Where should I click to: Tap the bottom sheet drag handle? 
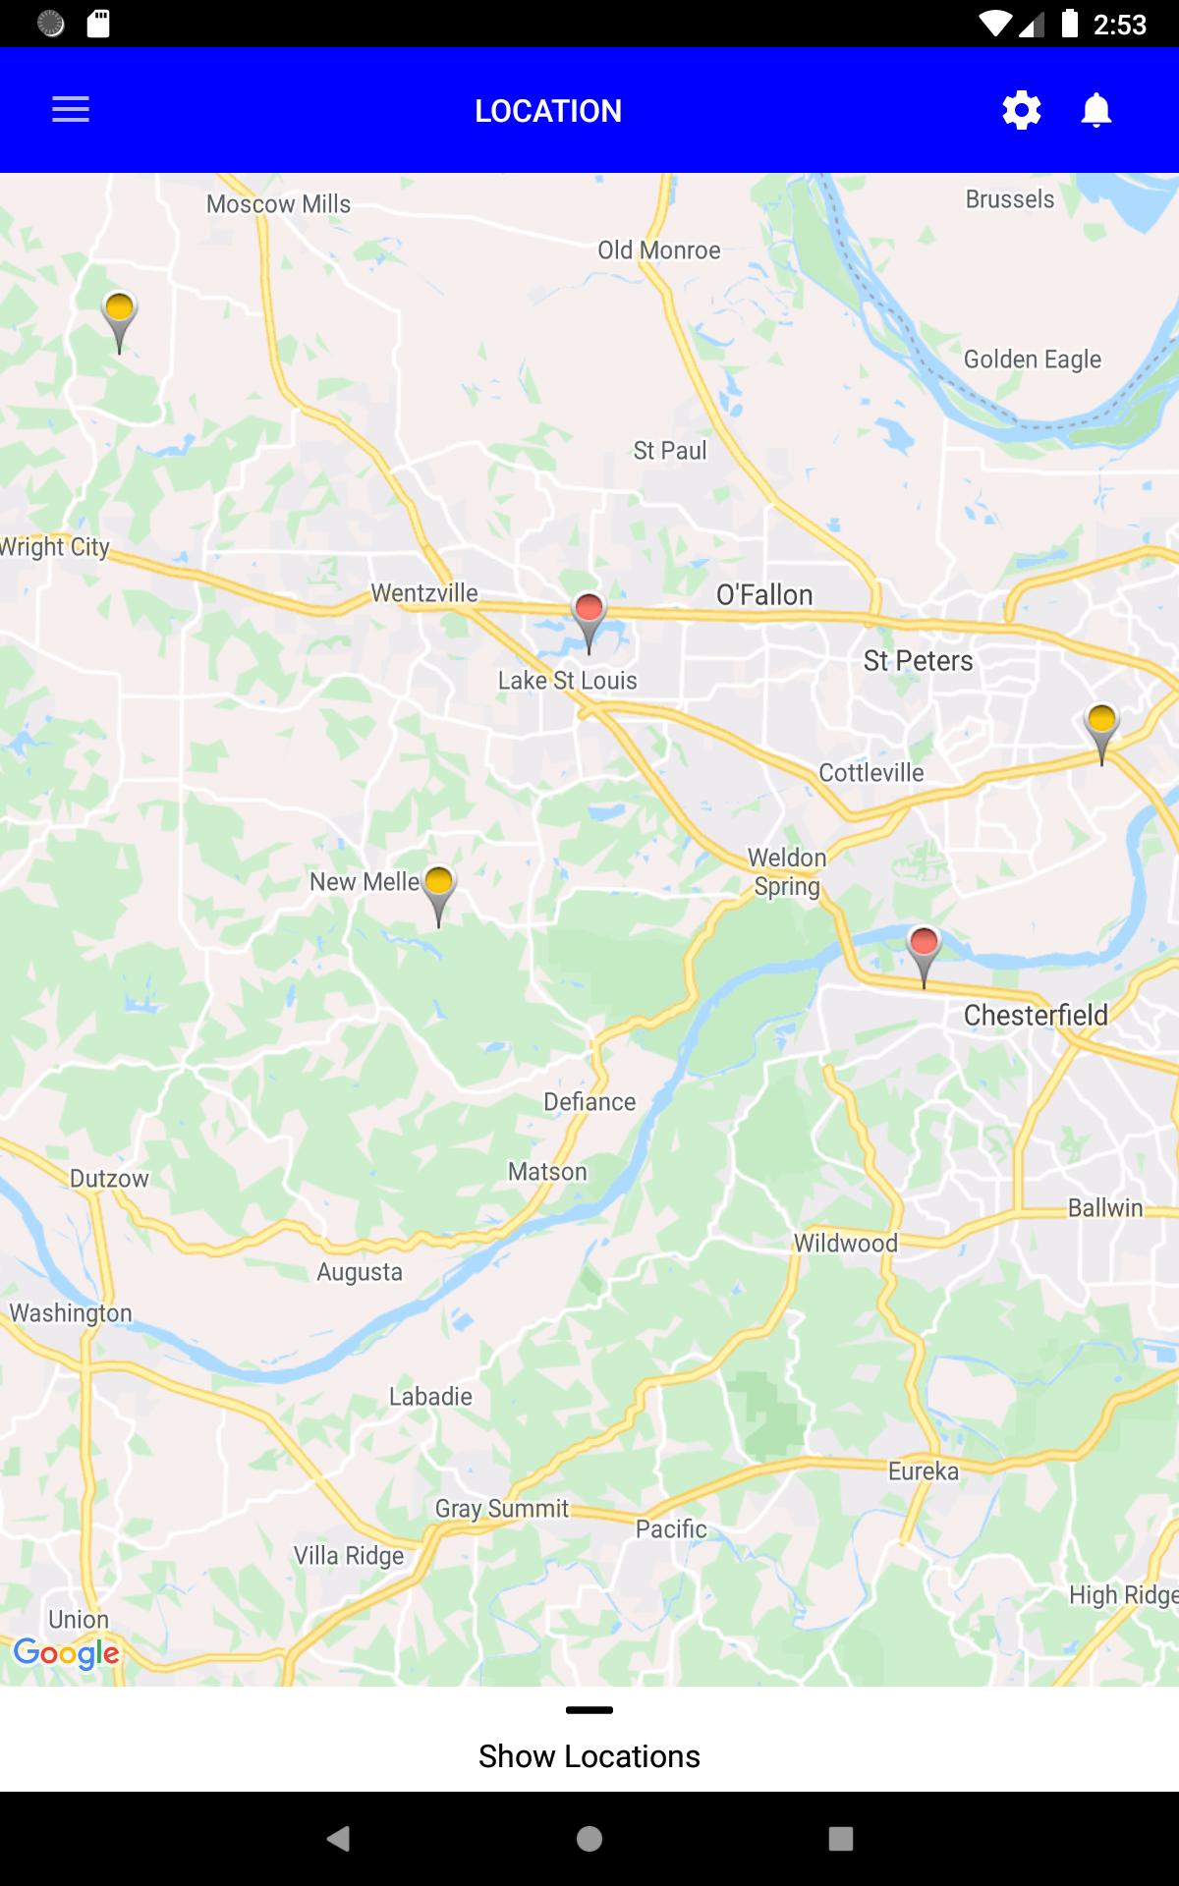coord(589,1710)
